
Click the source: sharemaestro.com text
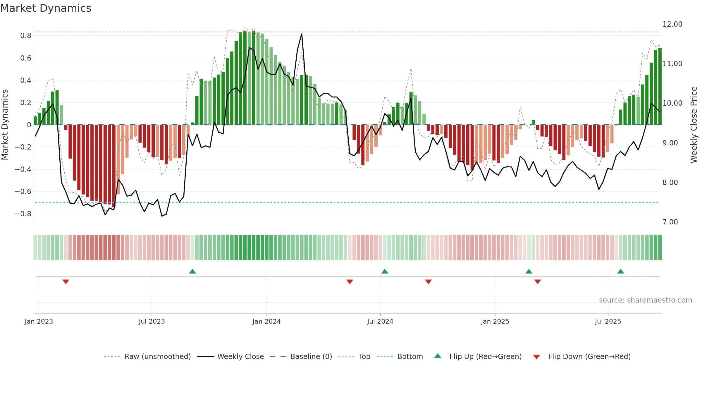646,300
